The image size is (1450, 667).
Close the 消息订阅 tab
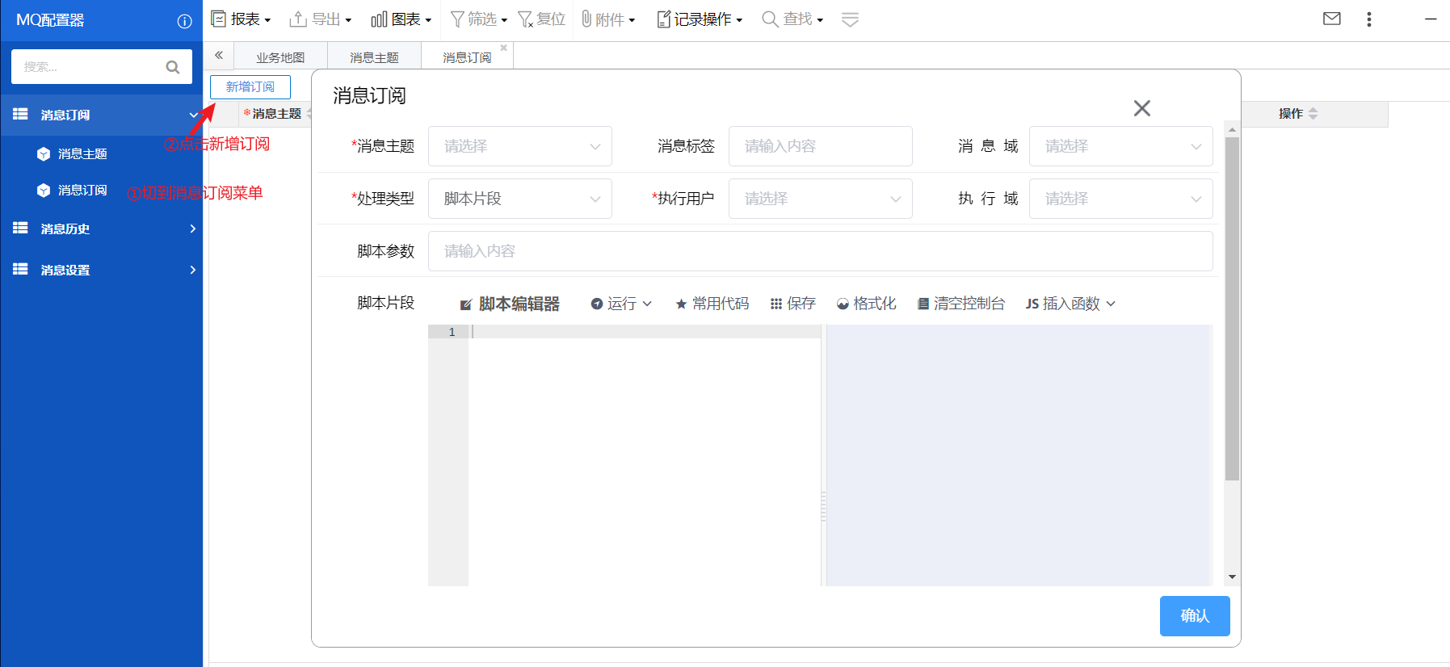(504, 48)
